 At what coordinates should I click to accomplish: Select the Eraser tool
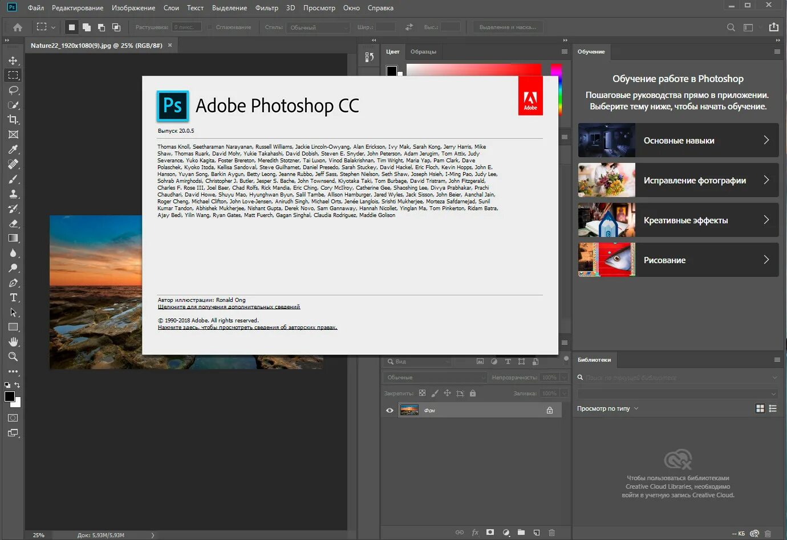13,223
